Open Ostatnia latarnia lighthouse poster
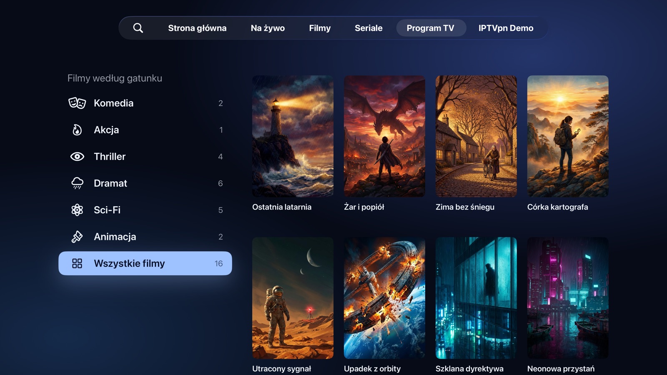Viewport: 667px width, 375px height. pos(293,136)
